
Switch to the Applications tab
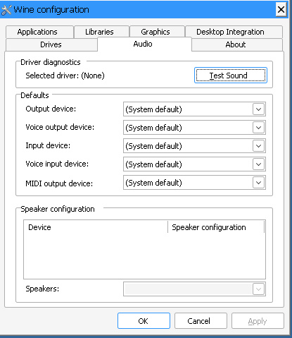[39, 32]
